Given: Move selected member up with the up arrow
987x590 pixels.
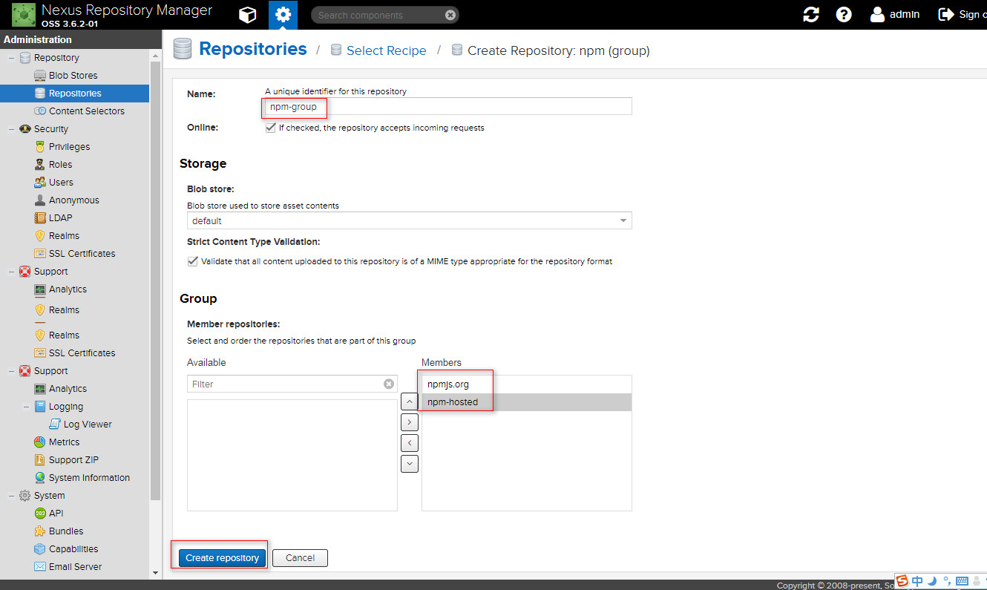Looking at the screenshot, I should pyautogui.click(x=409, y=402).
